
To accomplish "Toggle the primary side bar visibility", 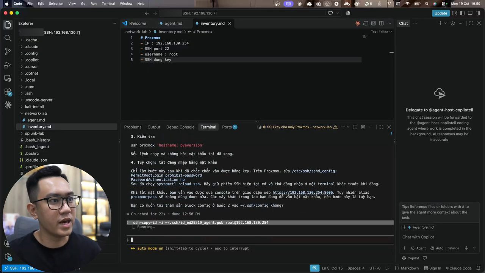I will tap(462, 13).
